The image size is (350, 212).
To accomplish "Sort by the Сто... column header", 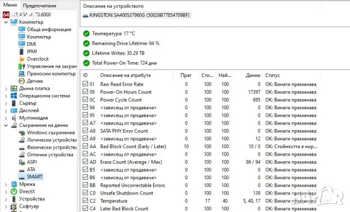I will coord(207,75).
